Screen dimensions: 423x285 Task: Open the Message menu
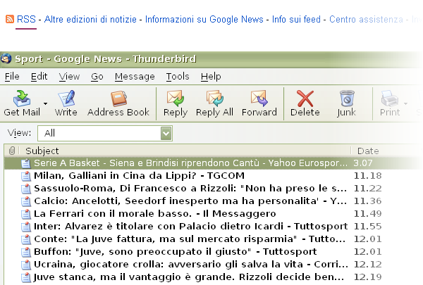[x=134, y=76]
